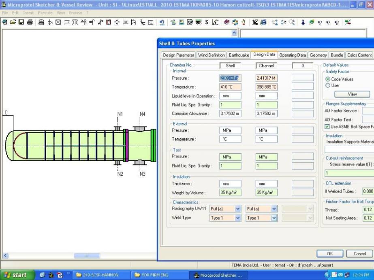This screenshot has height=280, width=374.
Task: Click the dollar sign cost icon
Action: click(x=207, y=22)
